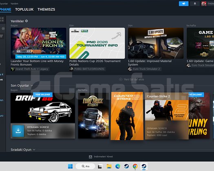214x171 pixels.
Task: Open 'Launder Your Bottom Line with Money Fronts Bonuses' news
Action: pos(37,63)
